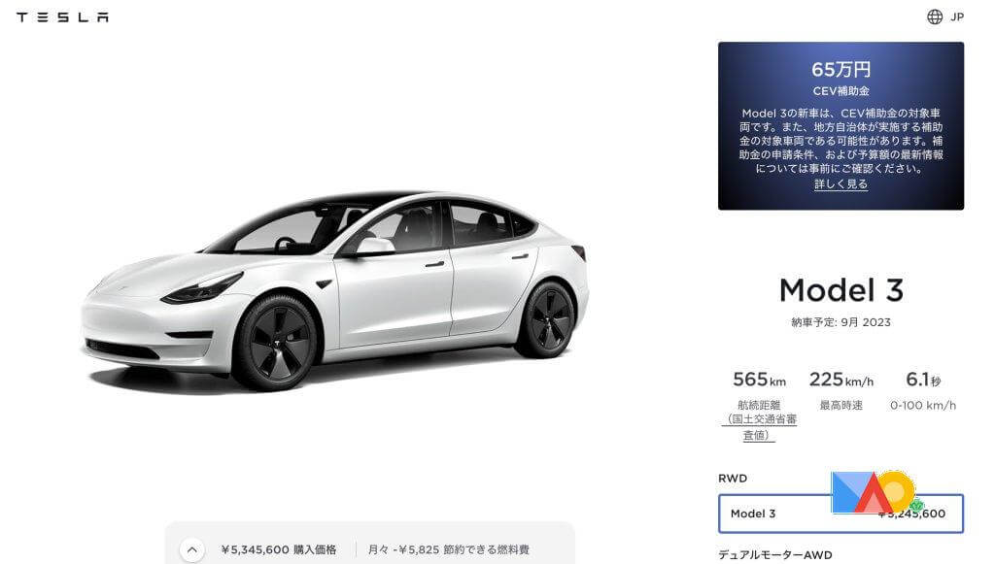Click the 納車予定 9月 2023 delivery text
This screenshot has height=564, width=995.
(841, 322)
